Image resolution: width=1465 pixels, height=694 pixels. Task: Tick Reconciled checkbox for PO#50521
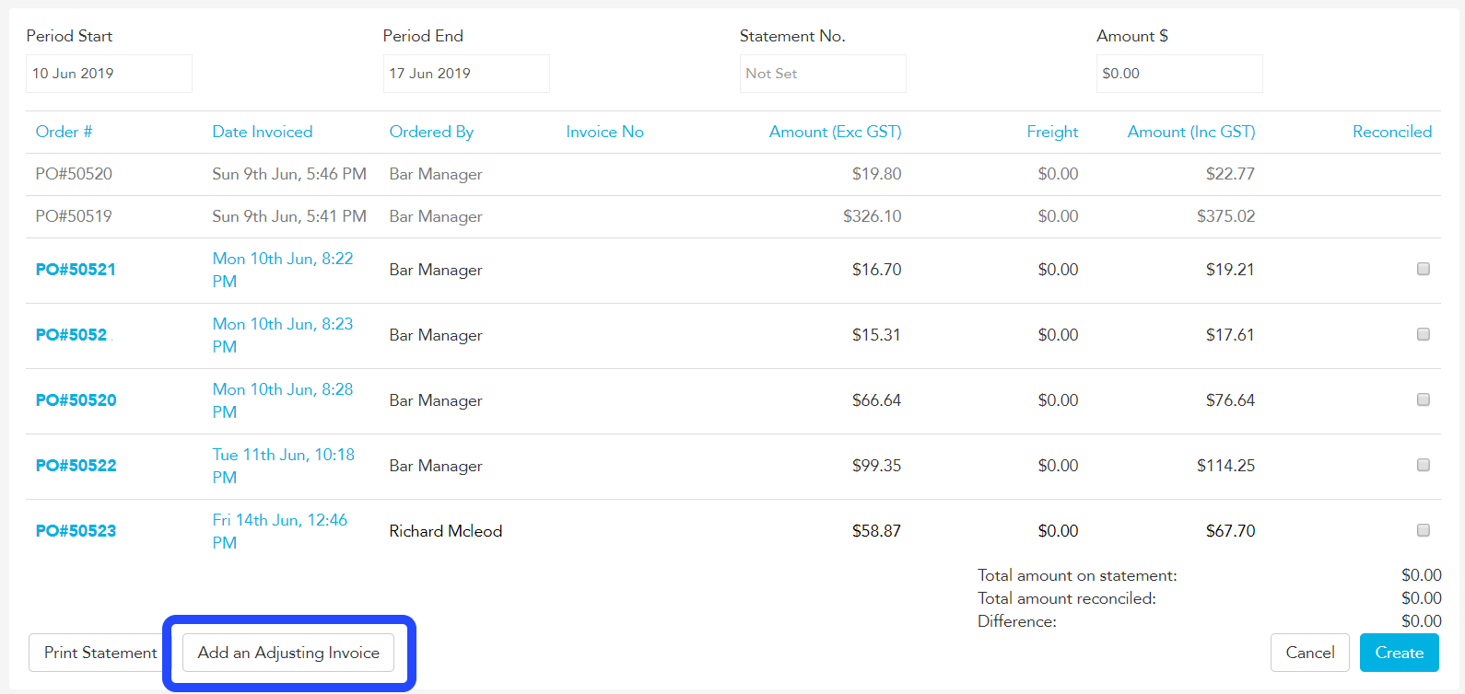point(1423,269)
